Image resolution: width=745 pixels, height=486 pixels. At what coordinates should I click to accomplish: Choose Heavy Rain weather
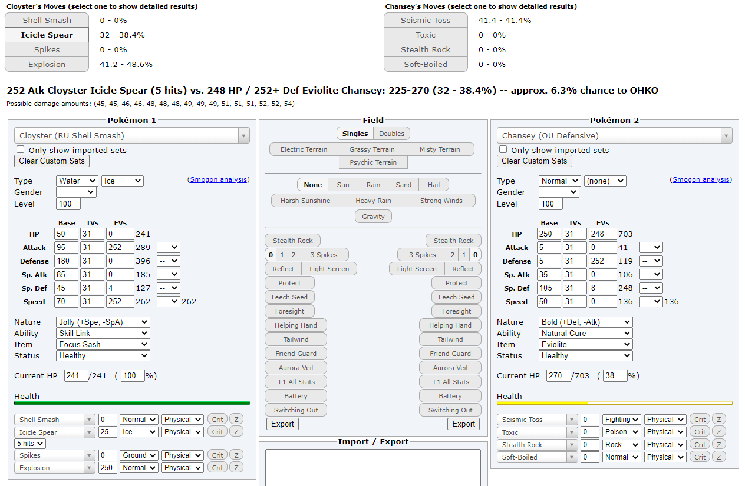click(x=373, y=201)
